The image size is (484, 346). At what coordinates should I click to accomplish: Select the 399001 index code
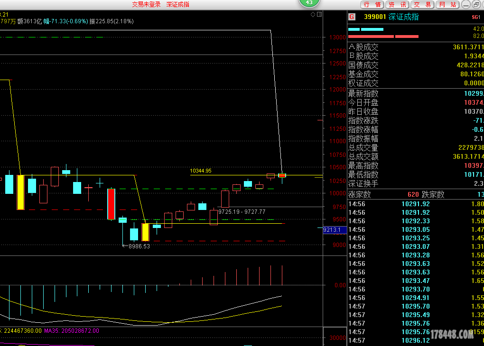[x=375, y=17]
